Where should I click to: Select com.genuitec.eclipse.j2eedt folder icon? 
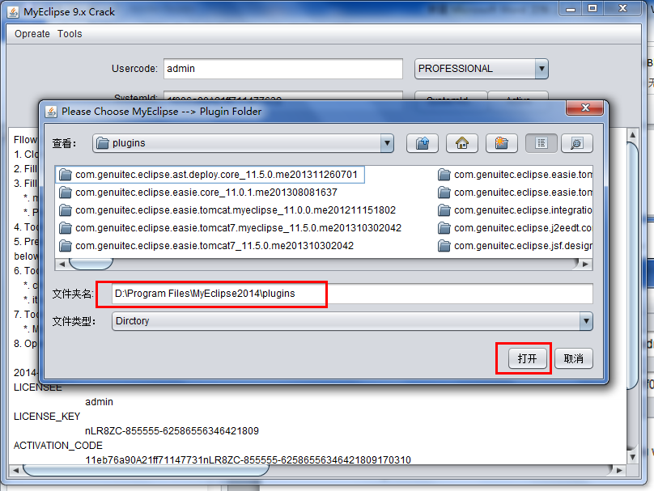tap(444, 228)
